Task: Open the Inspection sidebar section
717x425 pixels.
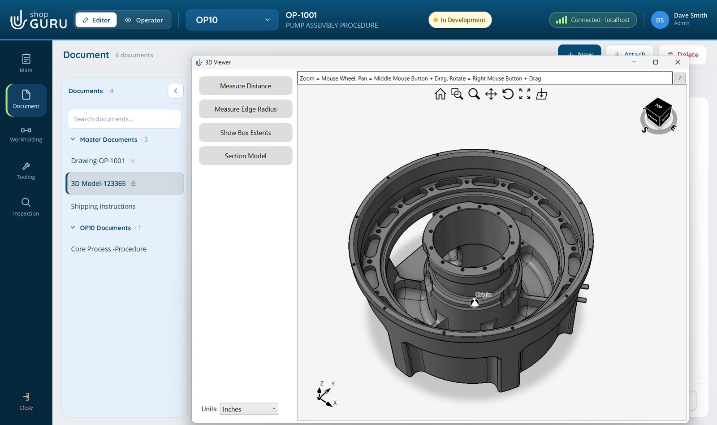Action: [x=26, y=207]
